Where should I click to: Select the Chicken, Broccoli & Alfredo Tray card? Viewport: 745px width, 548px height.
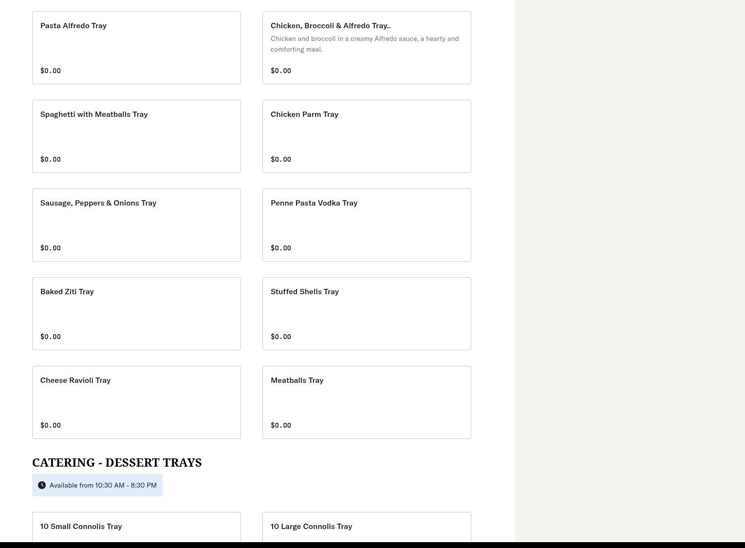point(367,48)
